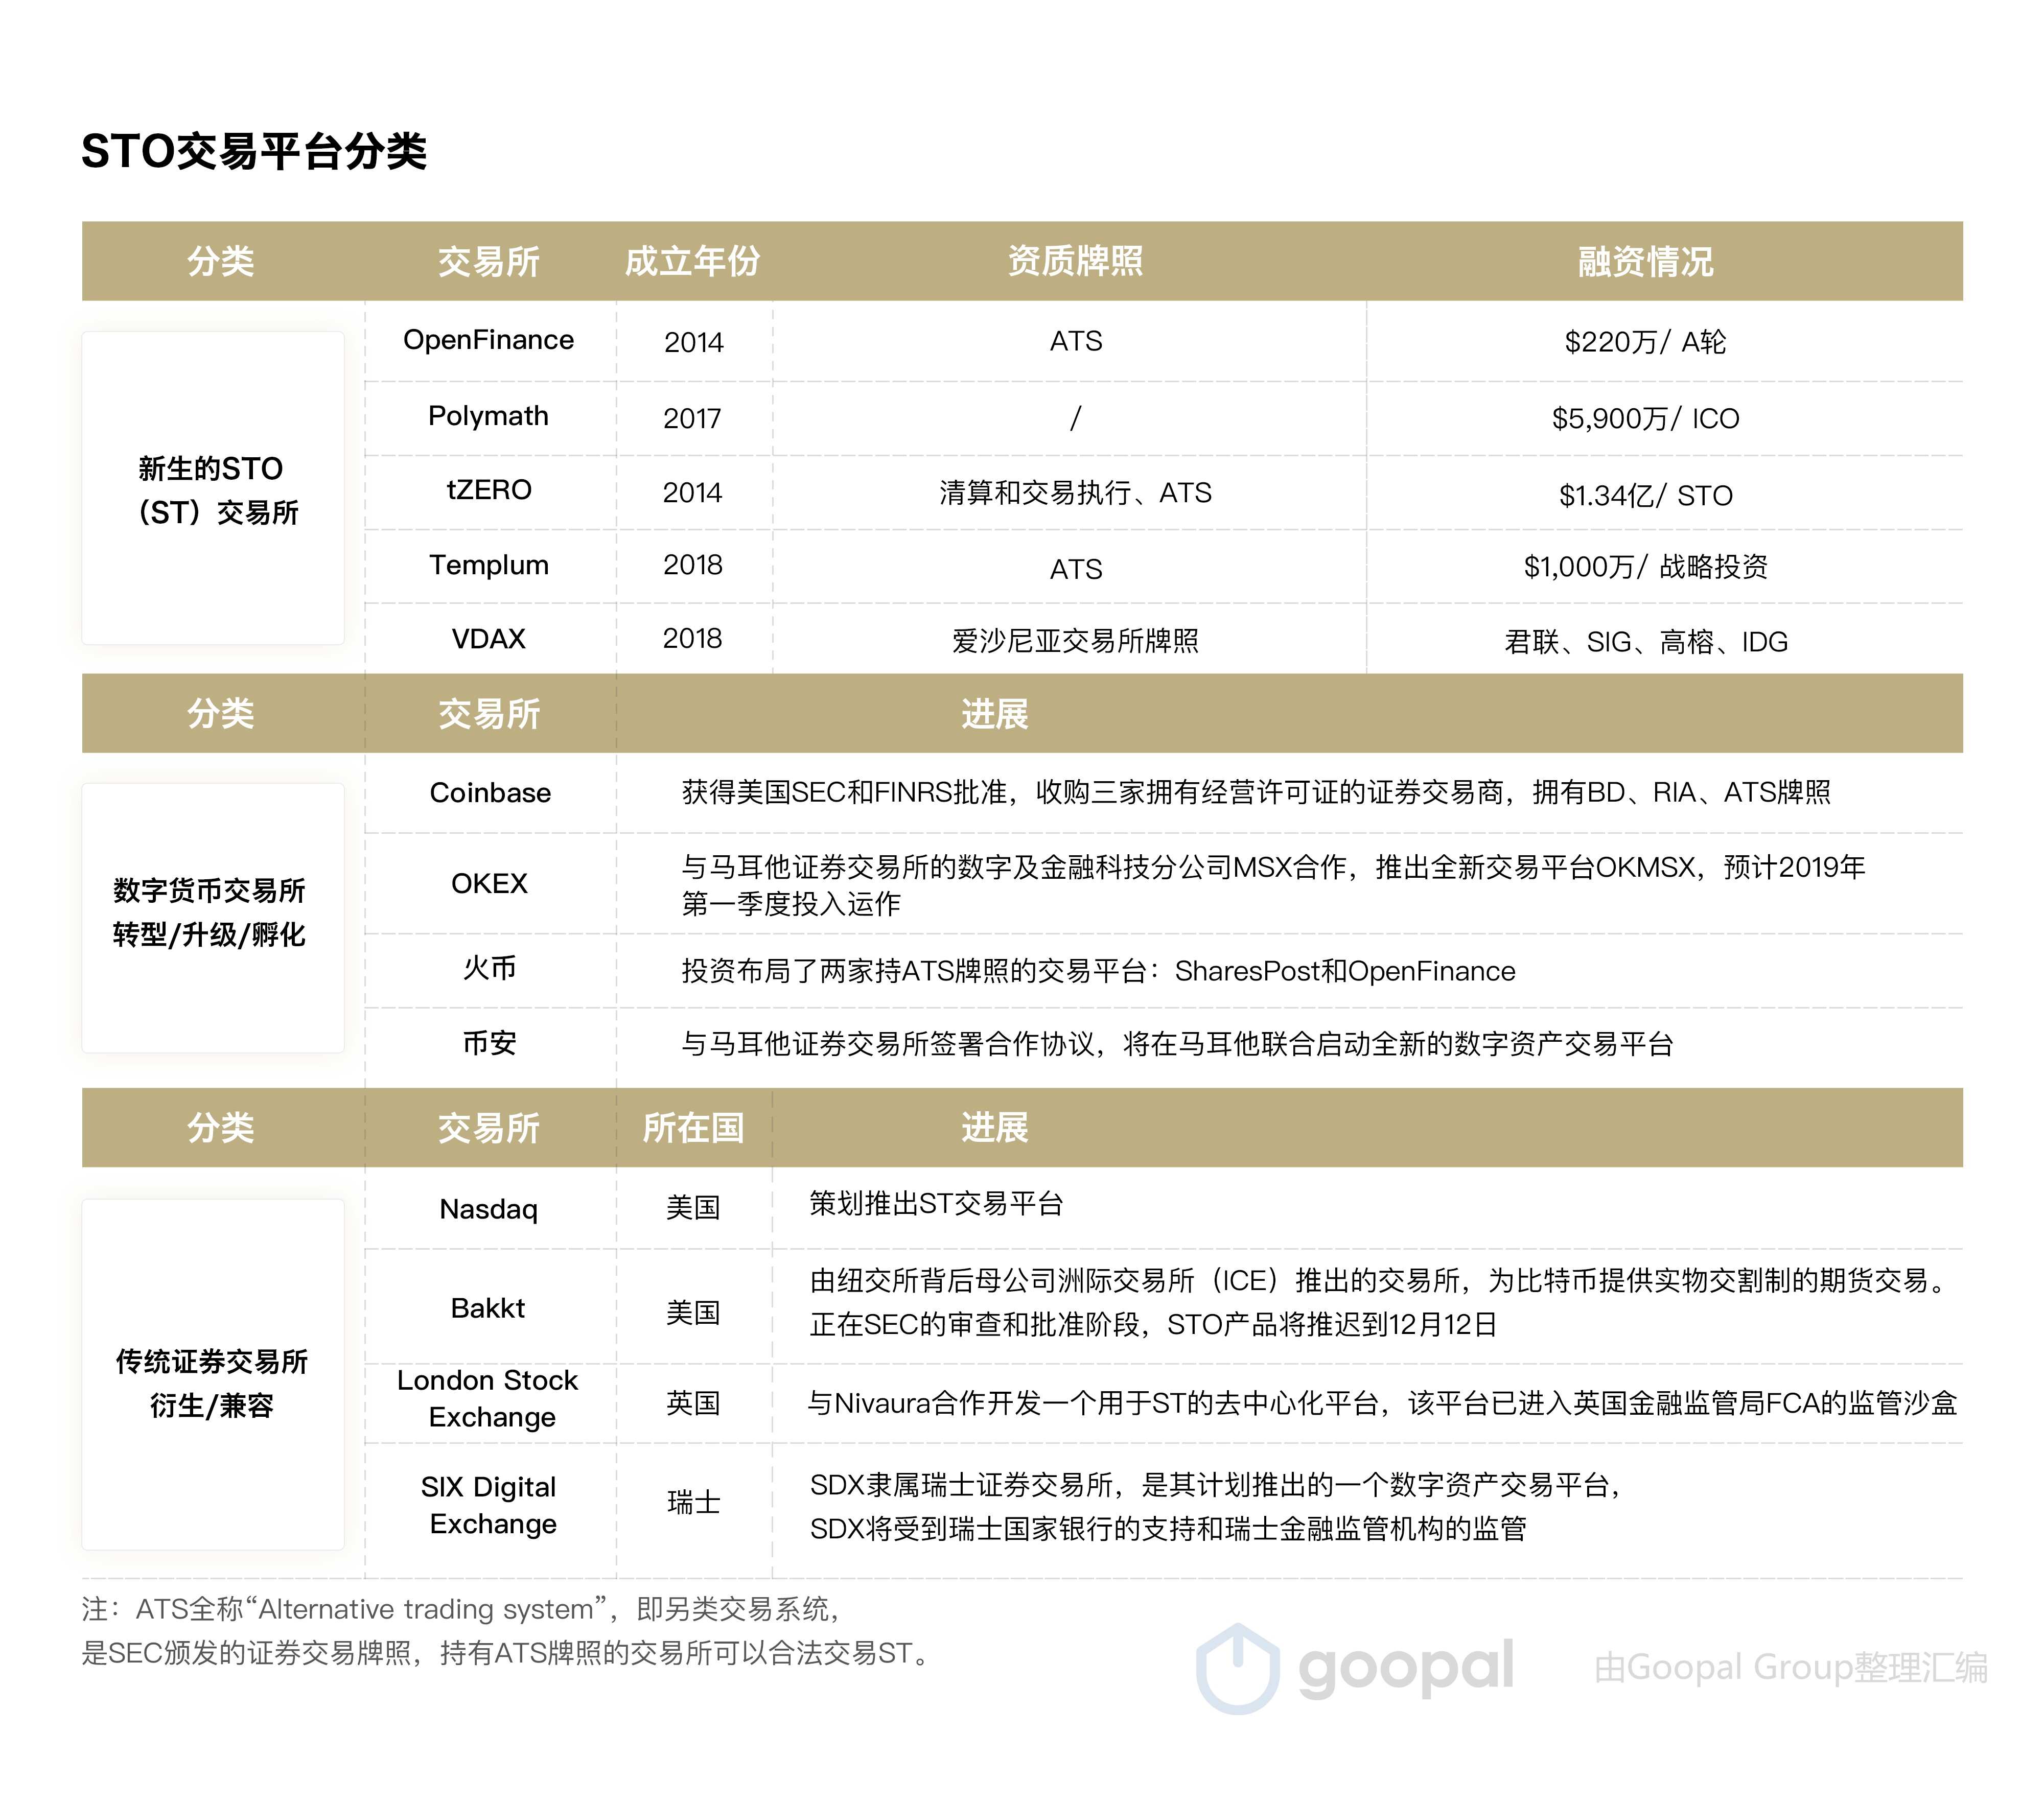
Task: Click the 2014 founding year for tZERO
Action: pyautogui.click(x=692, y=492)
